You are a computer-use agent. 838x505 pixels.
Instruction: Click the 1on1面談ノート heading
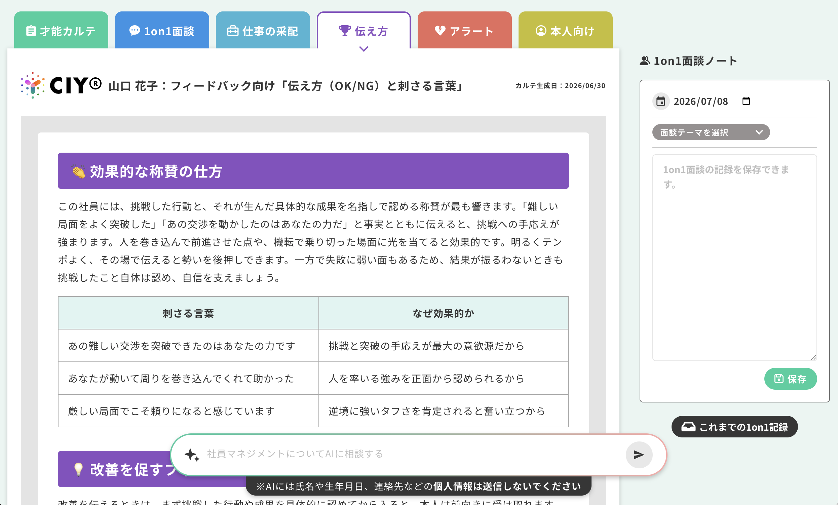point(695,61)
